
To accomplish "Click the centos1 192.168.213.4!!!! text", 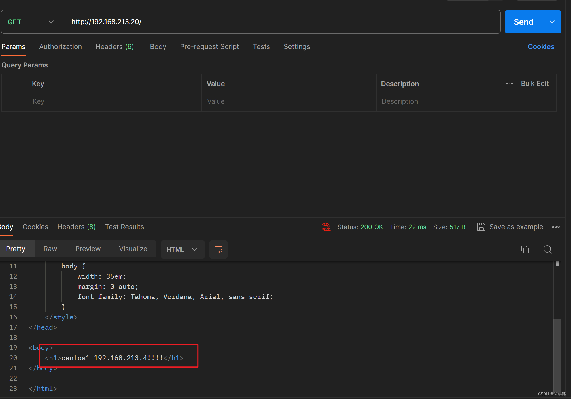I will click(x=112, y=358).
